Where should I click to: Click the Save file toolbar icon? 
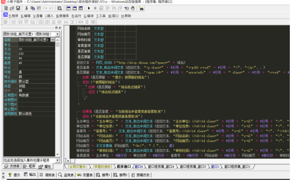(x=18, y=8)
